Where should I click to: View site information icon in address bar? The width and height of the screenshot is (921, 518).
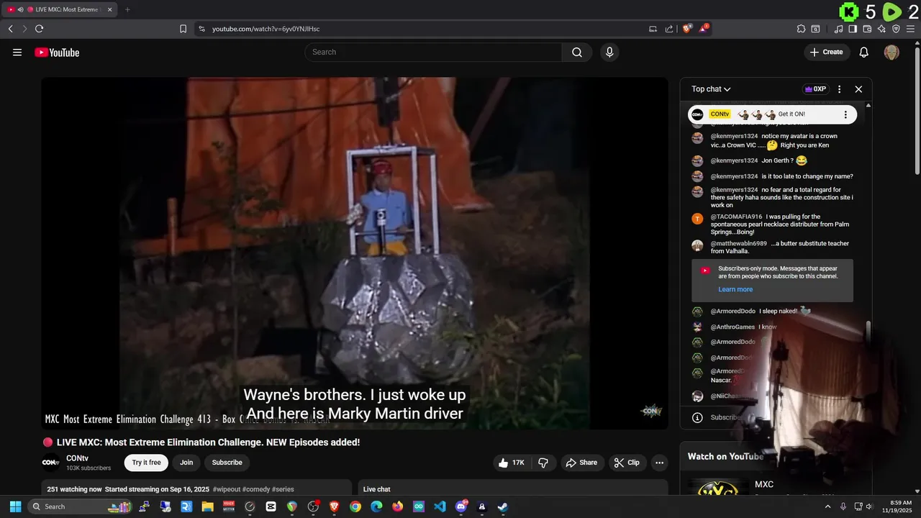pyautogui.click(x=201, y=29)
